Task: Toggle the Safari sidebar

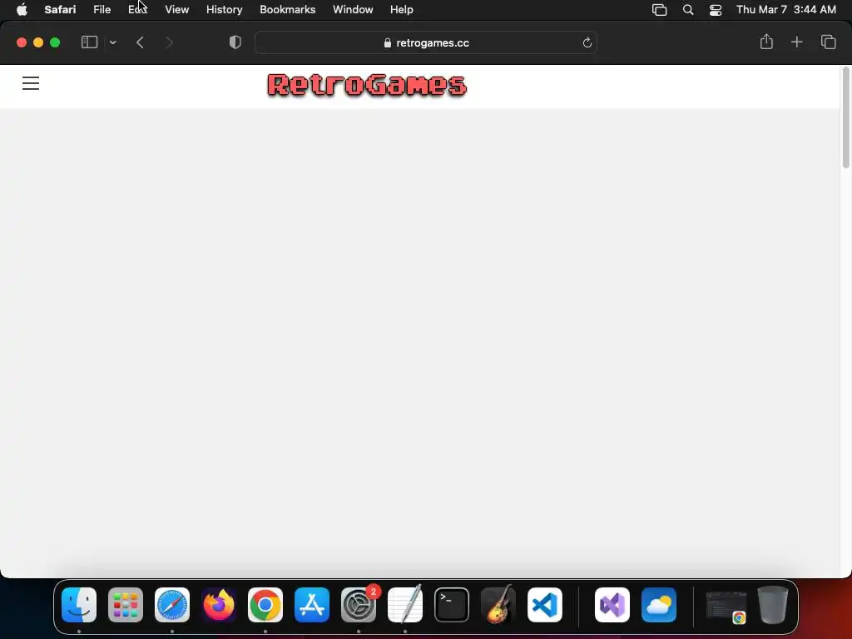Action: tap(89, 42)
